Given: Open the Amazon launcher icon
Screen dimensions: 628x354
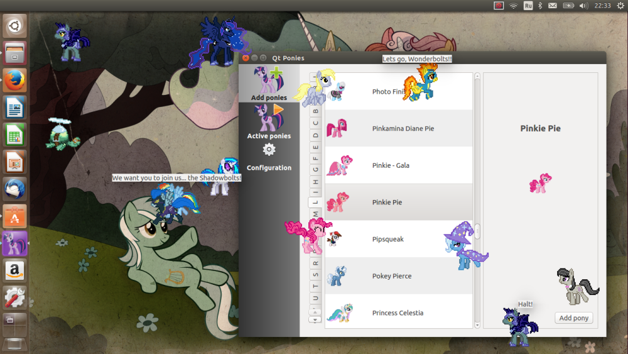Looking at the screenshot, I should 15,270.
